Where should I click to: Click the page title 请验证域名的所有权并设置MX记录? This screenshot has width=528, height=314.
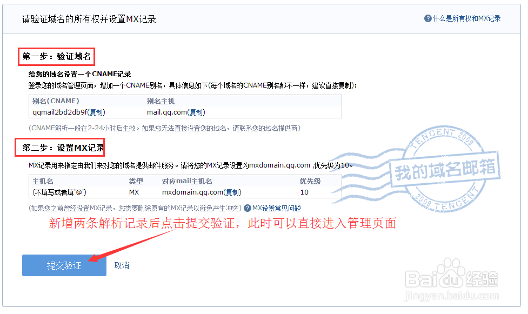pos(89,19)
